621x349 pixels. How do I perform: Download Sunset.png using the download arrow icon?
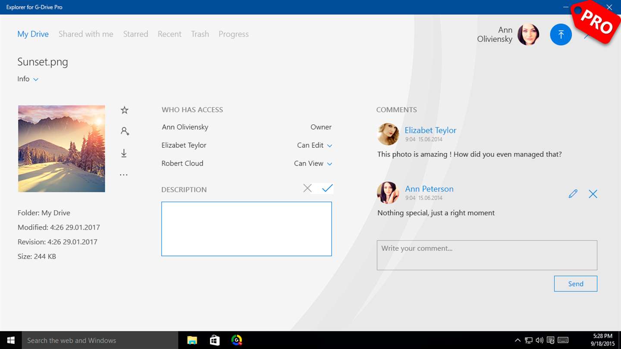pyautogui.click(x=124, y=153)
